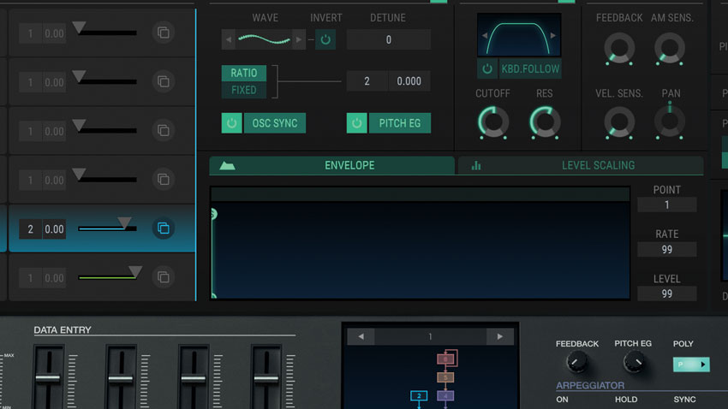The height and width of the screenshot is (409, 728).
Task: Select the lower envelope point node on graph
Action: [x=213, y=296]
